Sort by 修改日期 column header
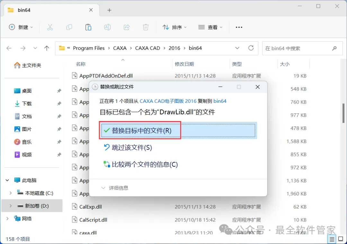347x244 pixels. 184,64
